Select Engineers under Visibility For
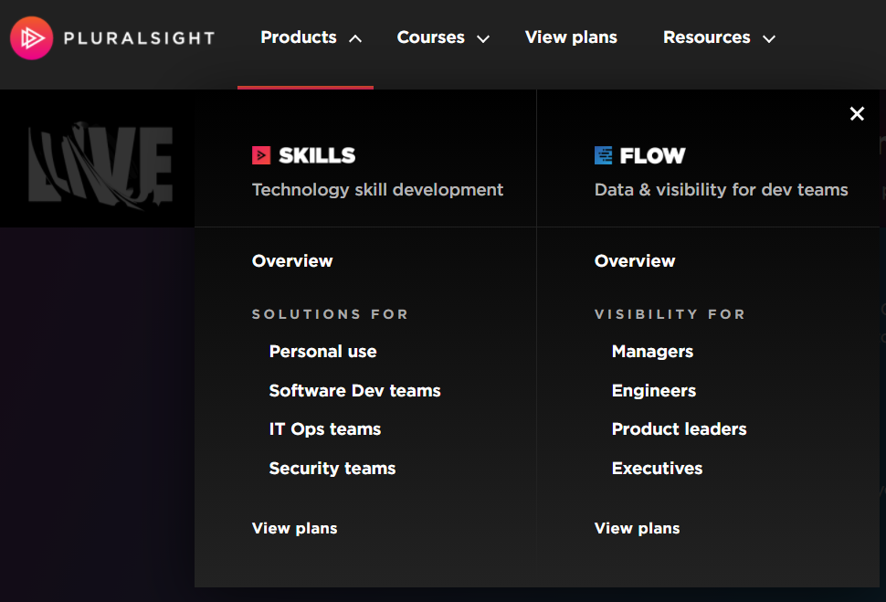886x602 pixels. [654, 391]
